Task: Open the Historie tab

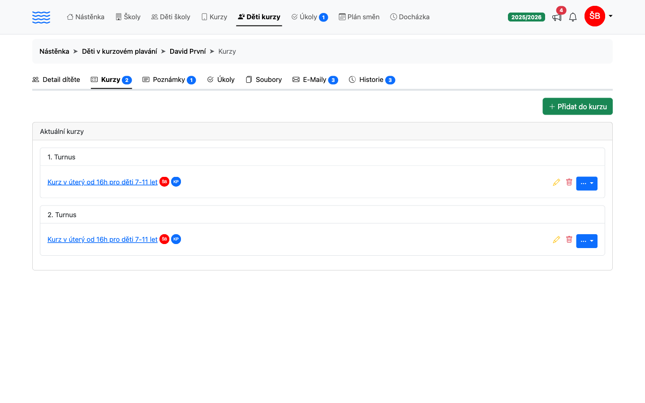Action: tap(372, 80)
